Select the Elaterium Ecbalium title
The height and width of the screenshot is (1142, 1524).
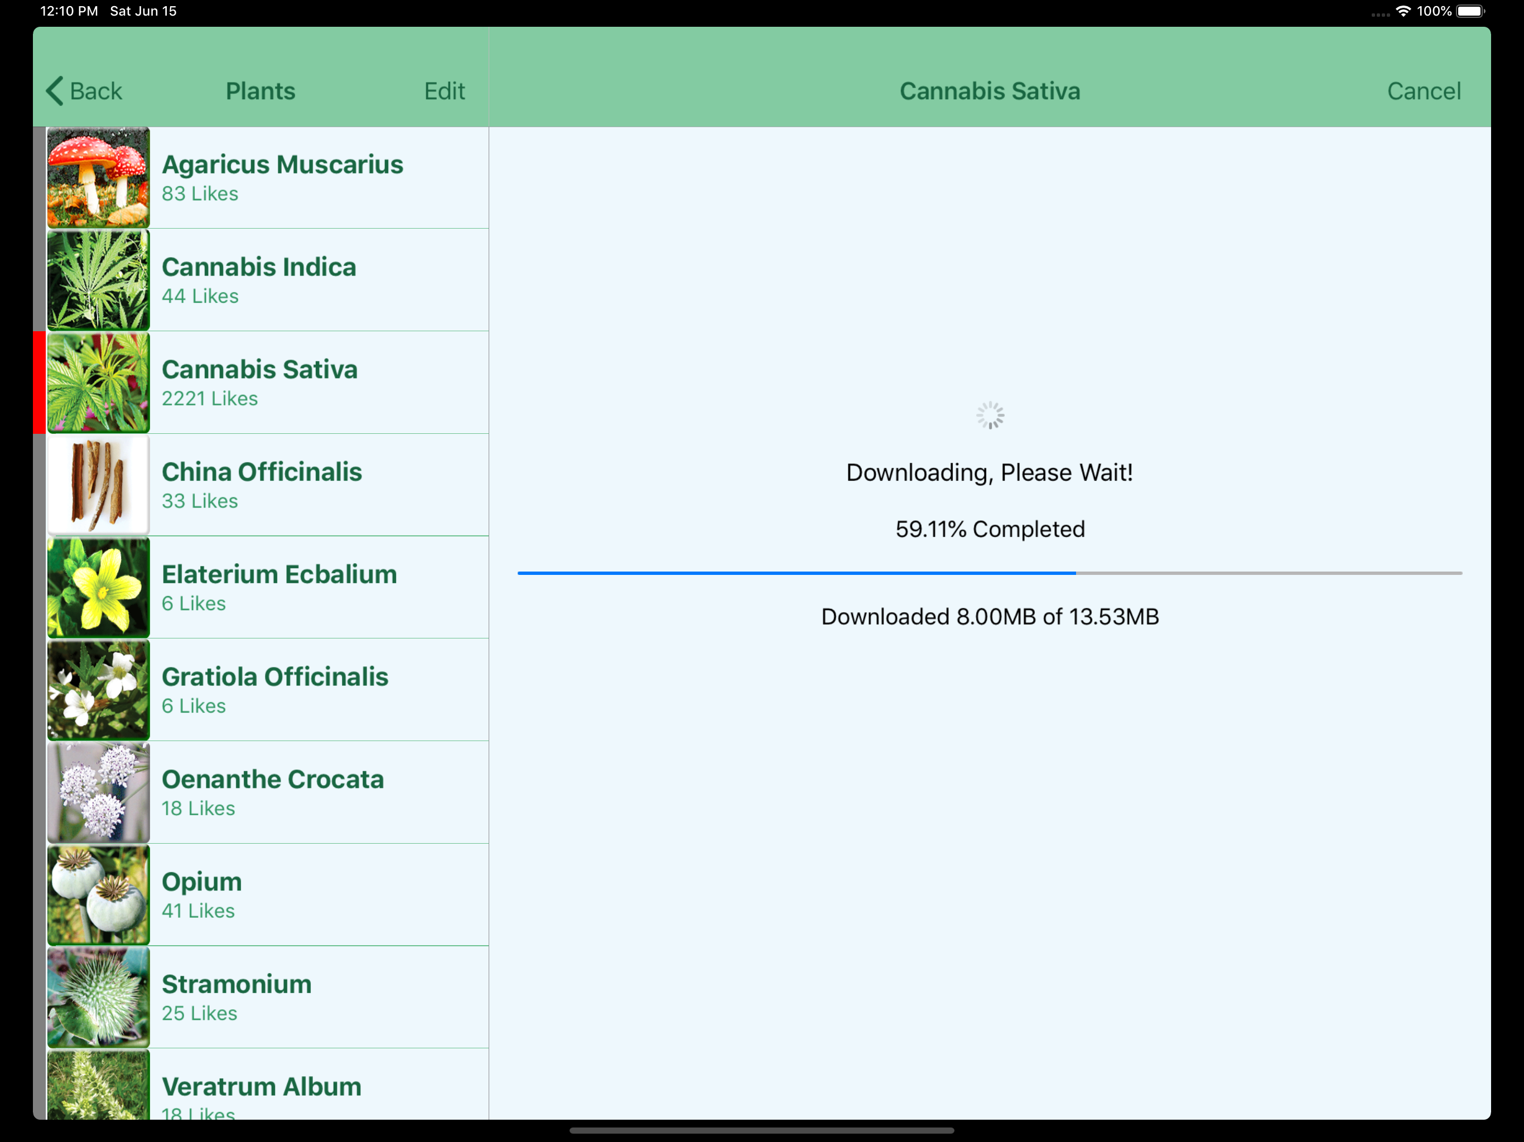click(279, 574)
